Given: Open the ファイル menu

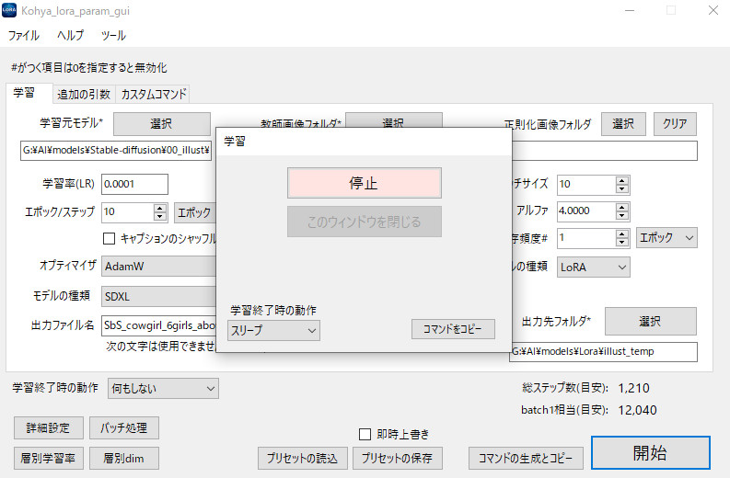Looking at the screenshot, I should [24, 36].
